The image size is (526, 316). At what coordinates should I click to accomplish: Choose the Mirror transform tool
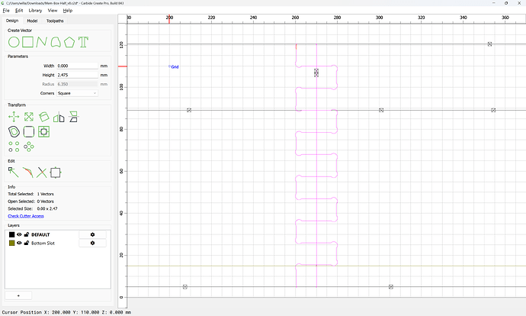tap(59, 117)
